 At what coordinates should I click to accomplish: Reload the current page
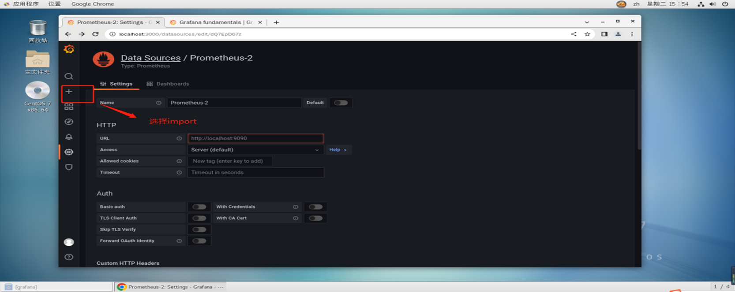tap(95, 34)
